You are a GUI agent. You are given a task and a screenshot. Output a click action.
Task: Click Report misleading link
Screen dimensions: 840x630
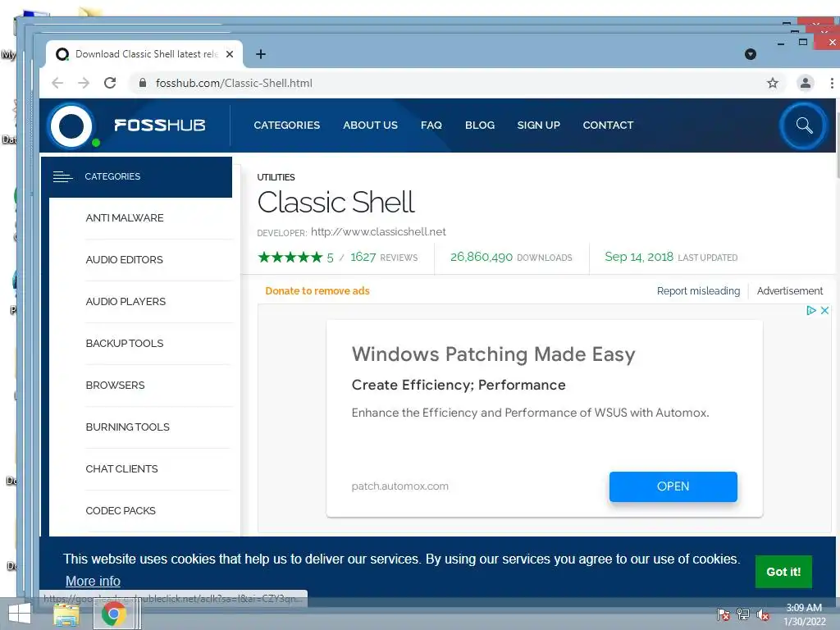point(698,291)
